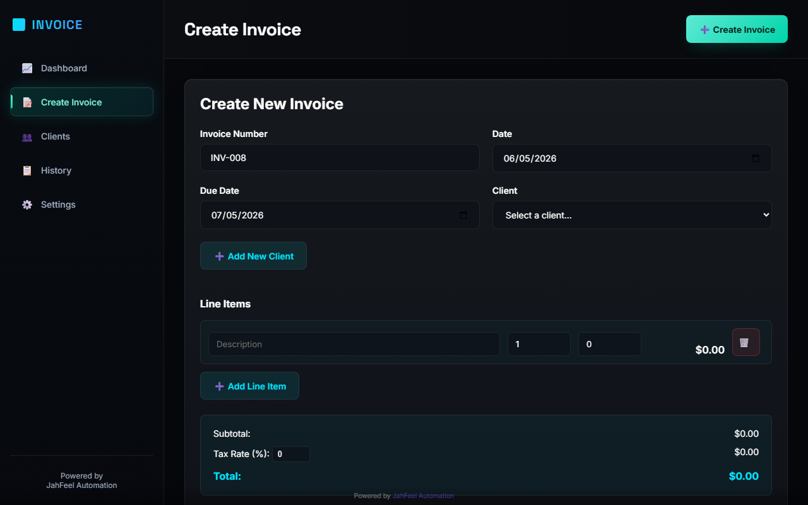This screenshot has height=505, width=808.
Task: Click the blue INVOICE logo square
Action: (x=19, y=25)
